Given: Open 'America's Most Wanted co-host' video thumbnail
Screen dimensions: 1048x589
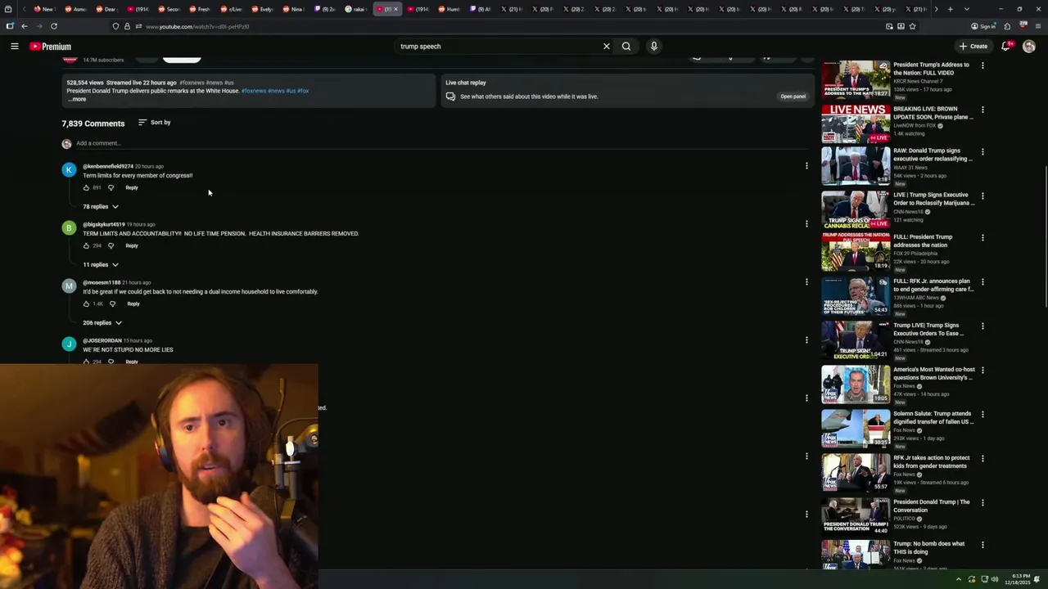Looking at the screenshot, I should (856, 384).
